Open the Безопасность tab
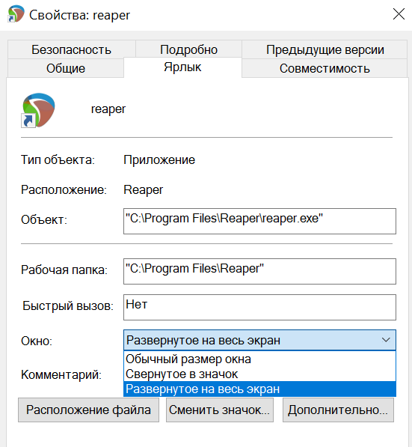The width and height of the screenshot is (412, 447). (72, 49)
